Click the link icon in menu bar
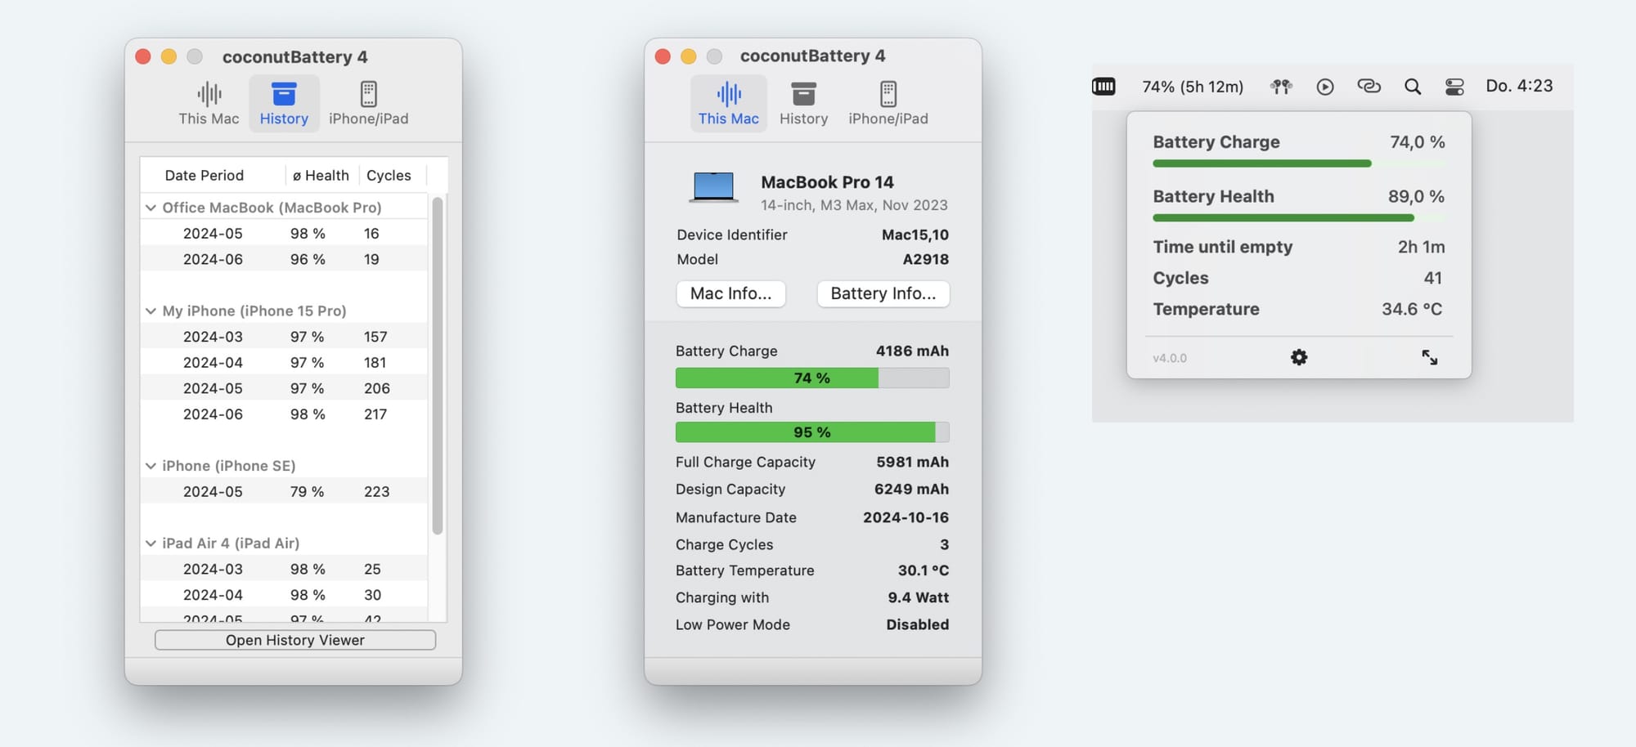Screen dimensions: 1636x747 [1369, 86]
